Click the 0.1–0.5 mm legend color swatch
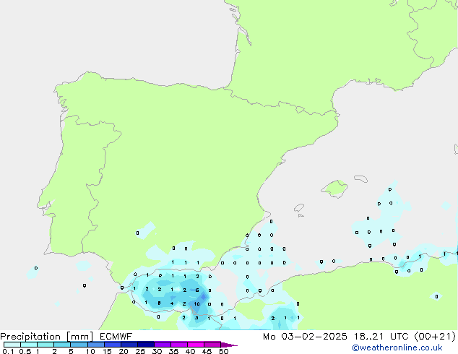The image size is (458, 354). 12,345
